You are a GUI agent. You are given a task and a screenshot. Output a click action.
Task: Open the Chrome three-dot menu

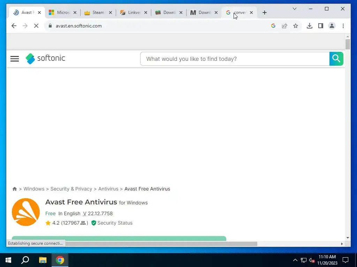343,26
